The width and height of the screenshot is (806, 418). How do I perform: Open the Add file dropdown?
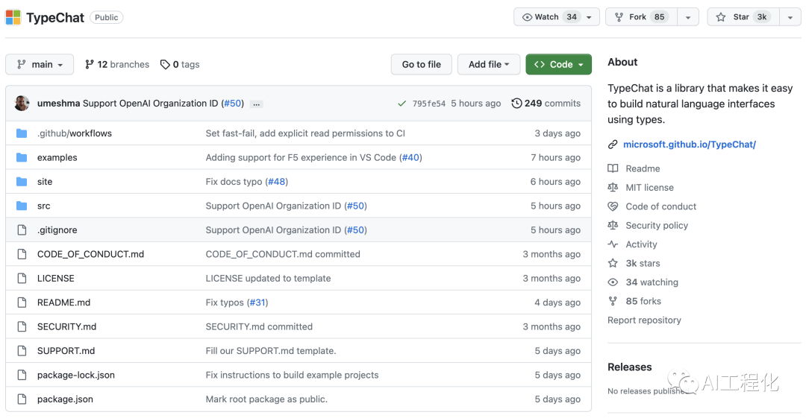pyautogui.click(x=488, y=65)
